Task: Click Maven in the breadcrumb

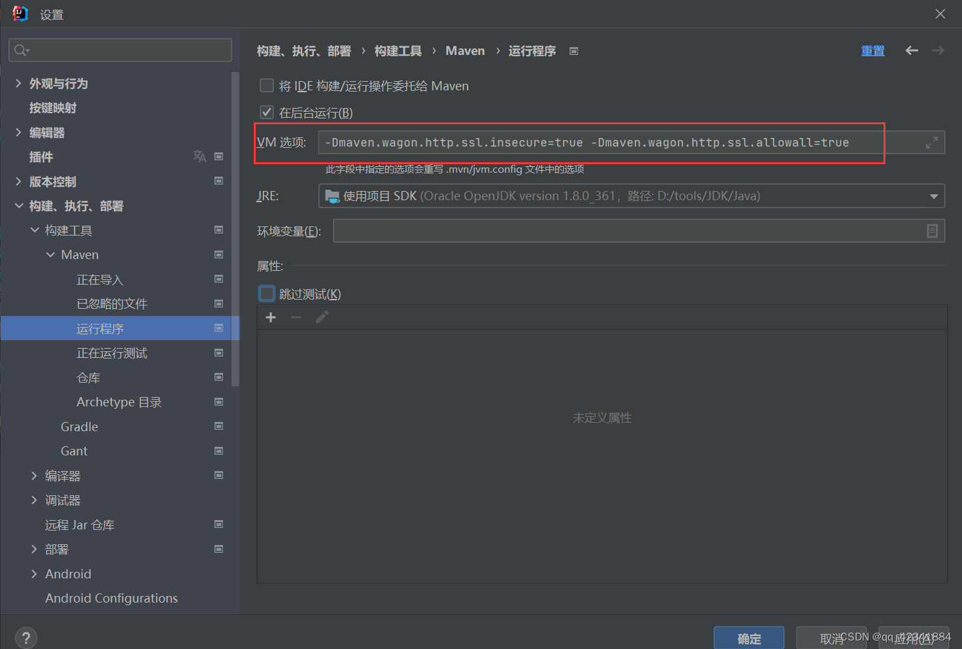Action: (465, 50)
